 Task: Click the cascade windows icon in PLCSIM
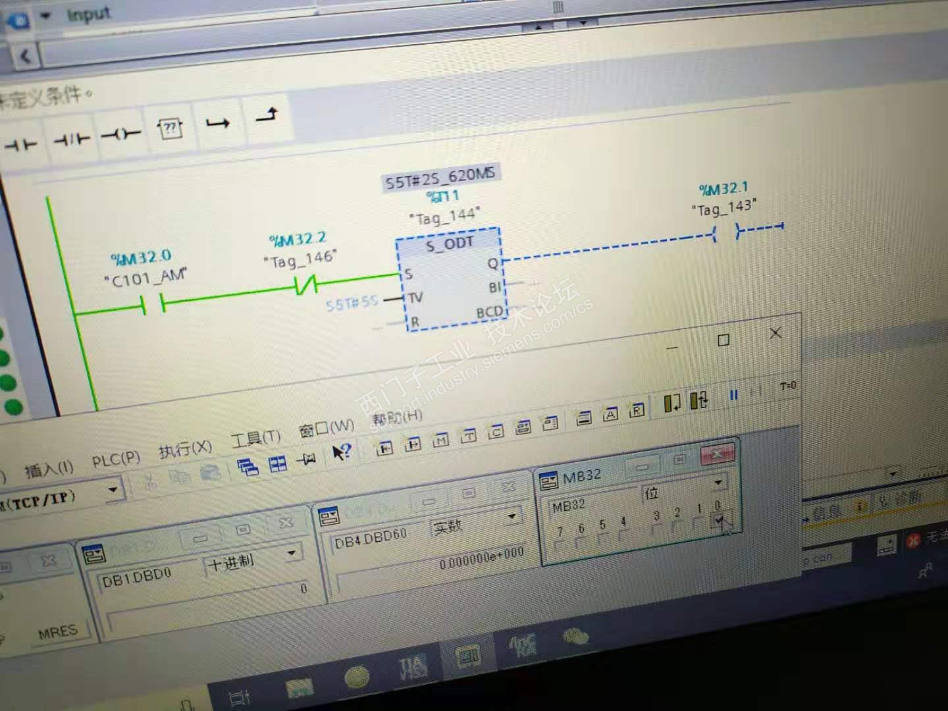coord(248,467)
